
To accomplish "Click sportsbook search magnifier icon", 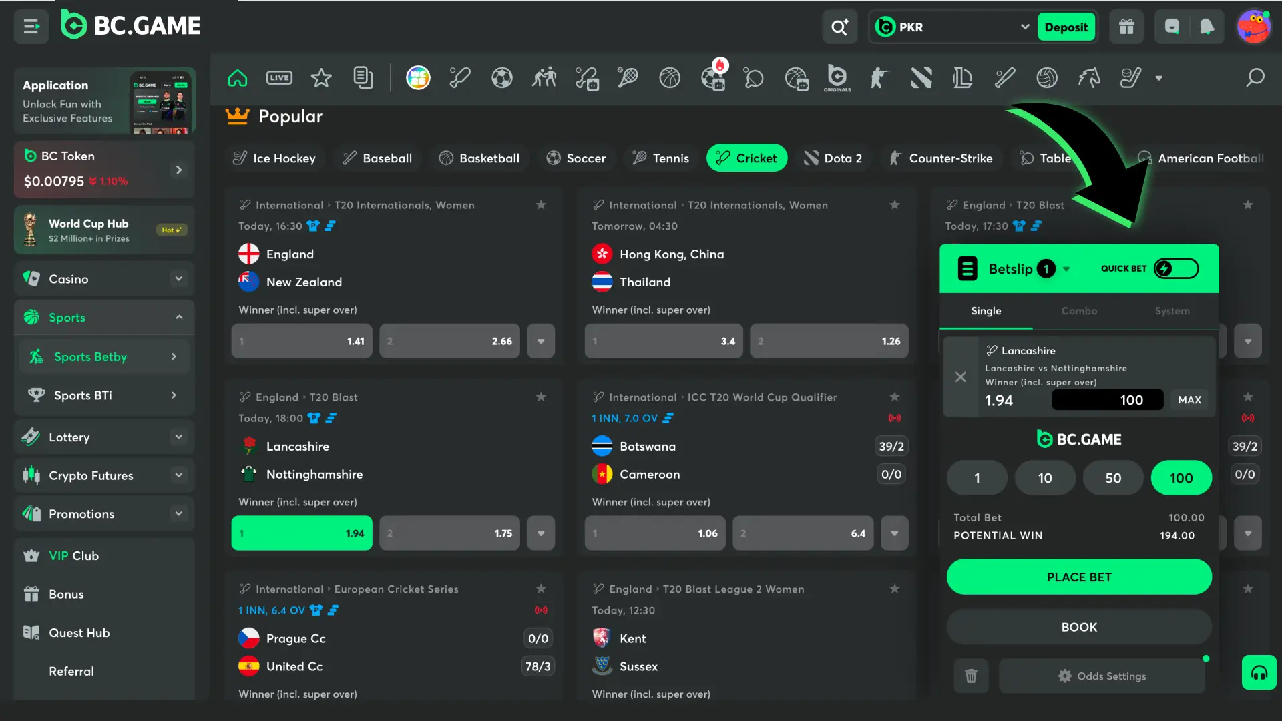I will pyautogui.click(x=1255, y=78).
